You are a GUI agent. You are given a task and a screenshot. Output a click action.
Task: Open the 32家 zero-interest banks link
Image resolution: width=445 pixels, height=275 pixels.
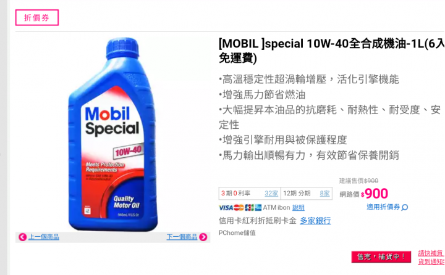(271, 194)
